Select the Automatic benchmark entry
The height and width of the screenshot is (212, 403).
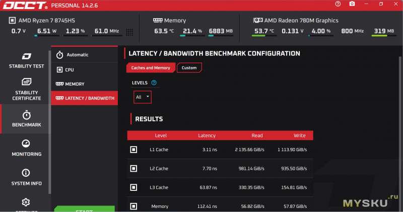coord(84,55)
